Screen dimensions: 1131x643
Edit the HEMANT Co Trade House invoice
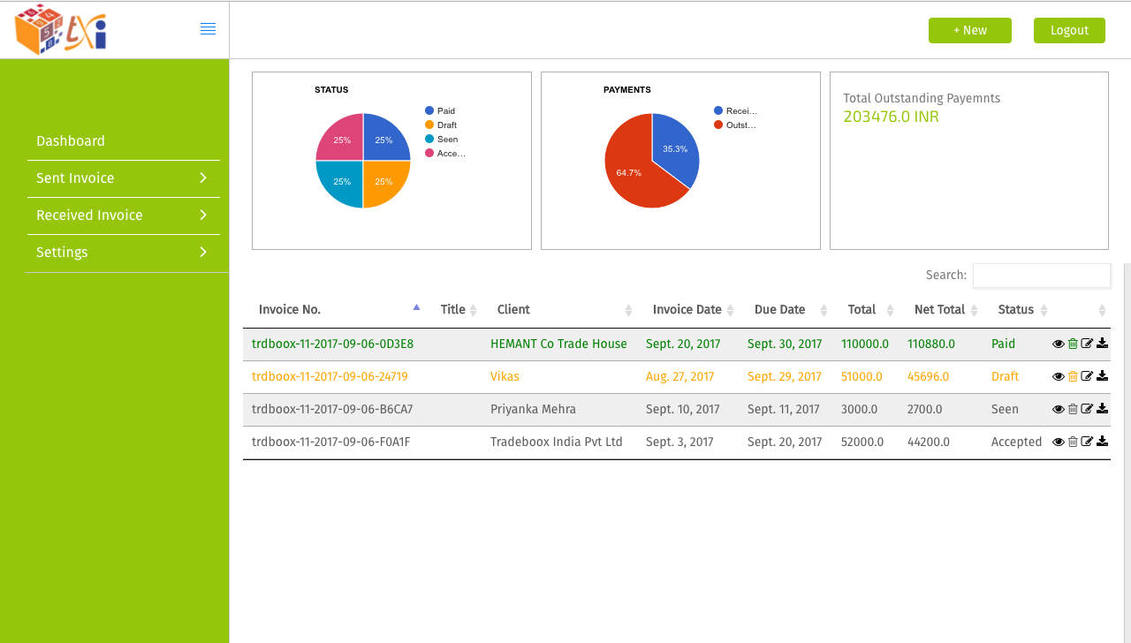click(1087, 344)
